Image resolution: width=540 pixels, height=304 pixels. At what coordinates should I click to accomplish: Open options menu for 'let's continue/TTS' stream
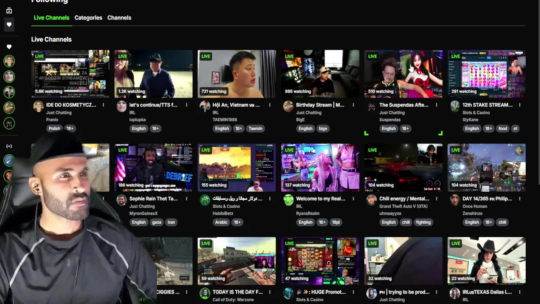point(186,105)
